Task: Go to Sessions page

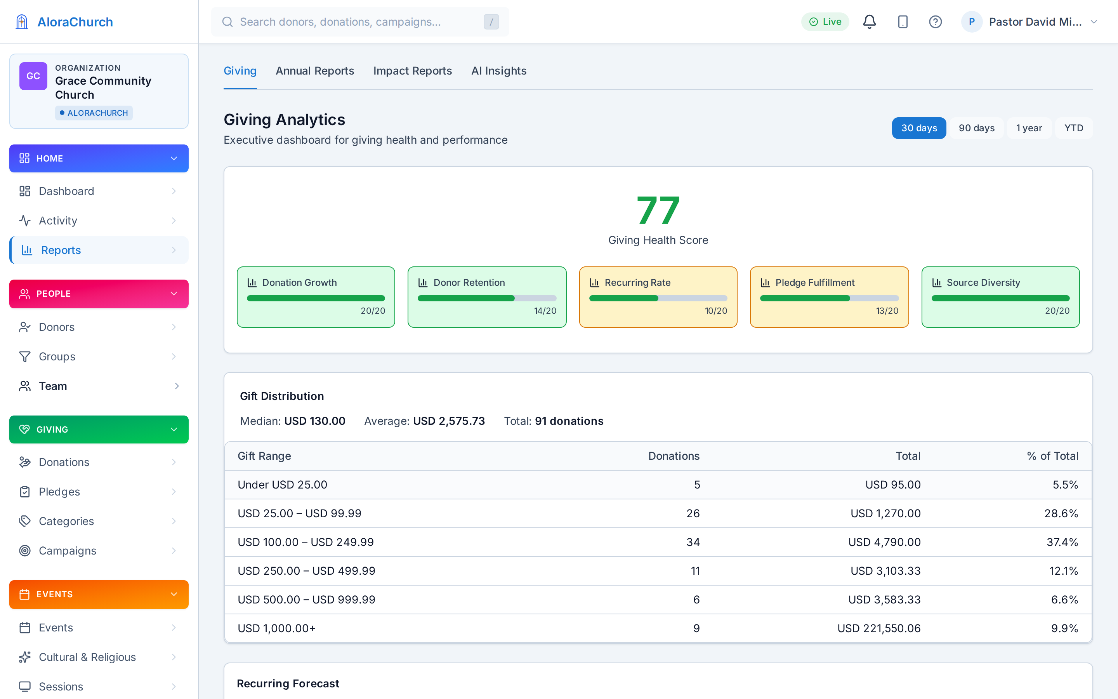Action: click(99, 687)
